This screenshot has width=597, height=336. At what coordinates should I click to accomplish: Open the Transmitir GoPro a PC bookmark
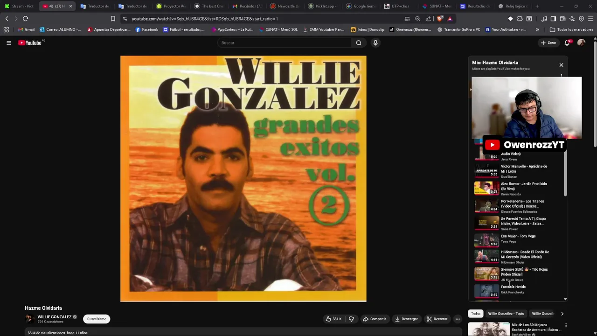[458, 29]
